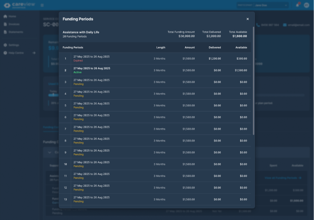Screen dimensions: 314x220
Task: Click the View all Funding Periods link
Action: pyautogui.click(x=283, y=178)
